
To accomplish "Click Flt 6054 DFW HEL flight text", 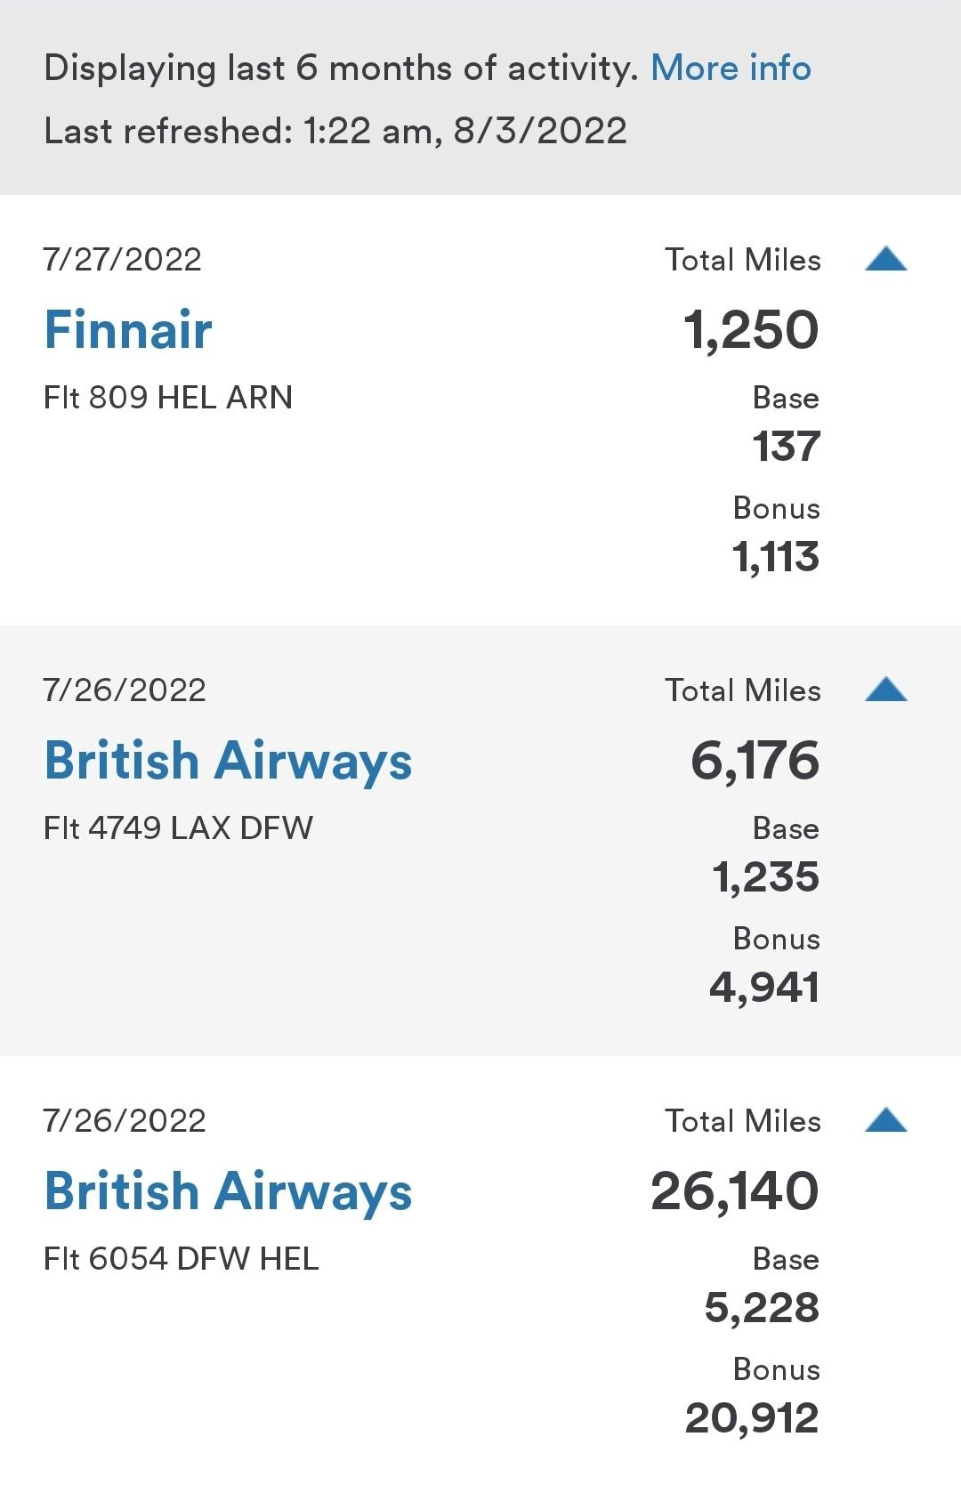I will pyautogui.click(x=181, y=1259).
